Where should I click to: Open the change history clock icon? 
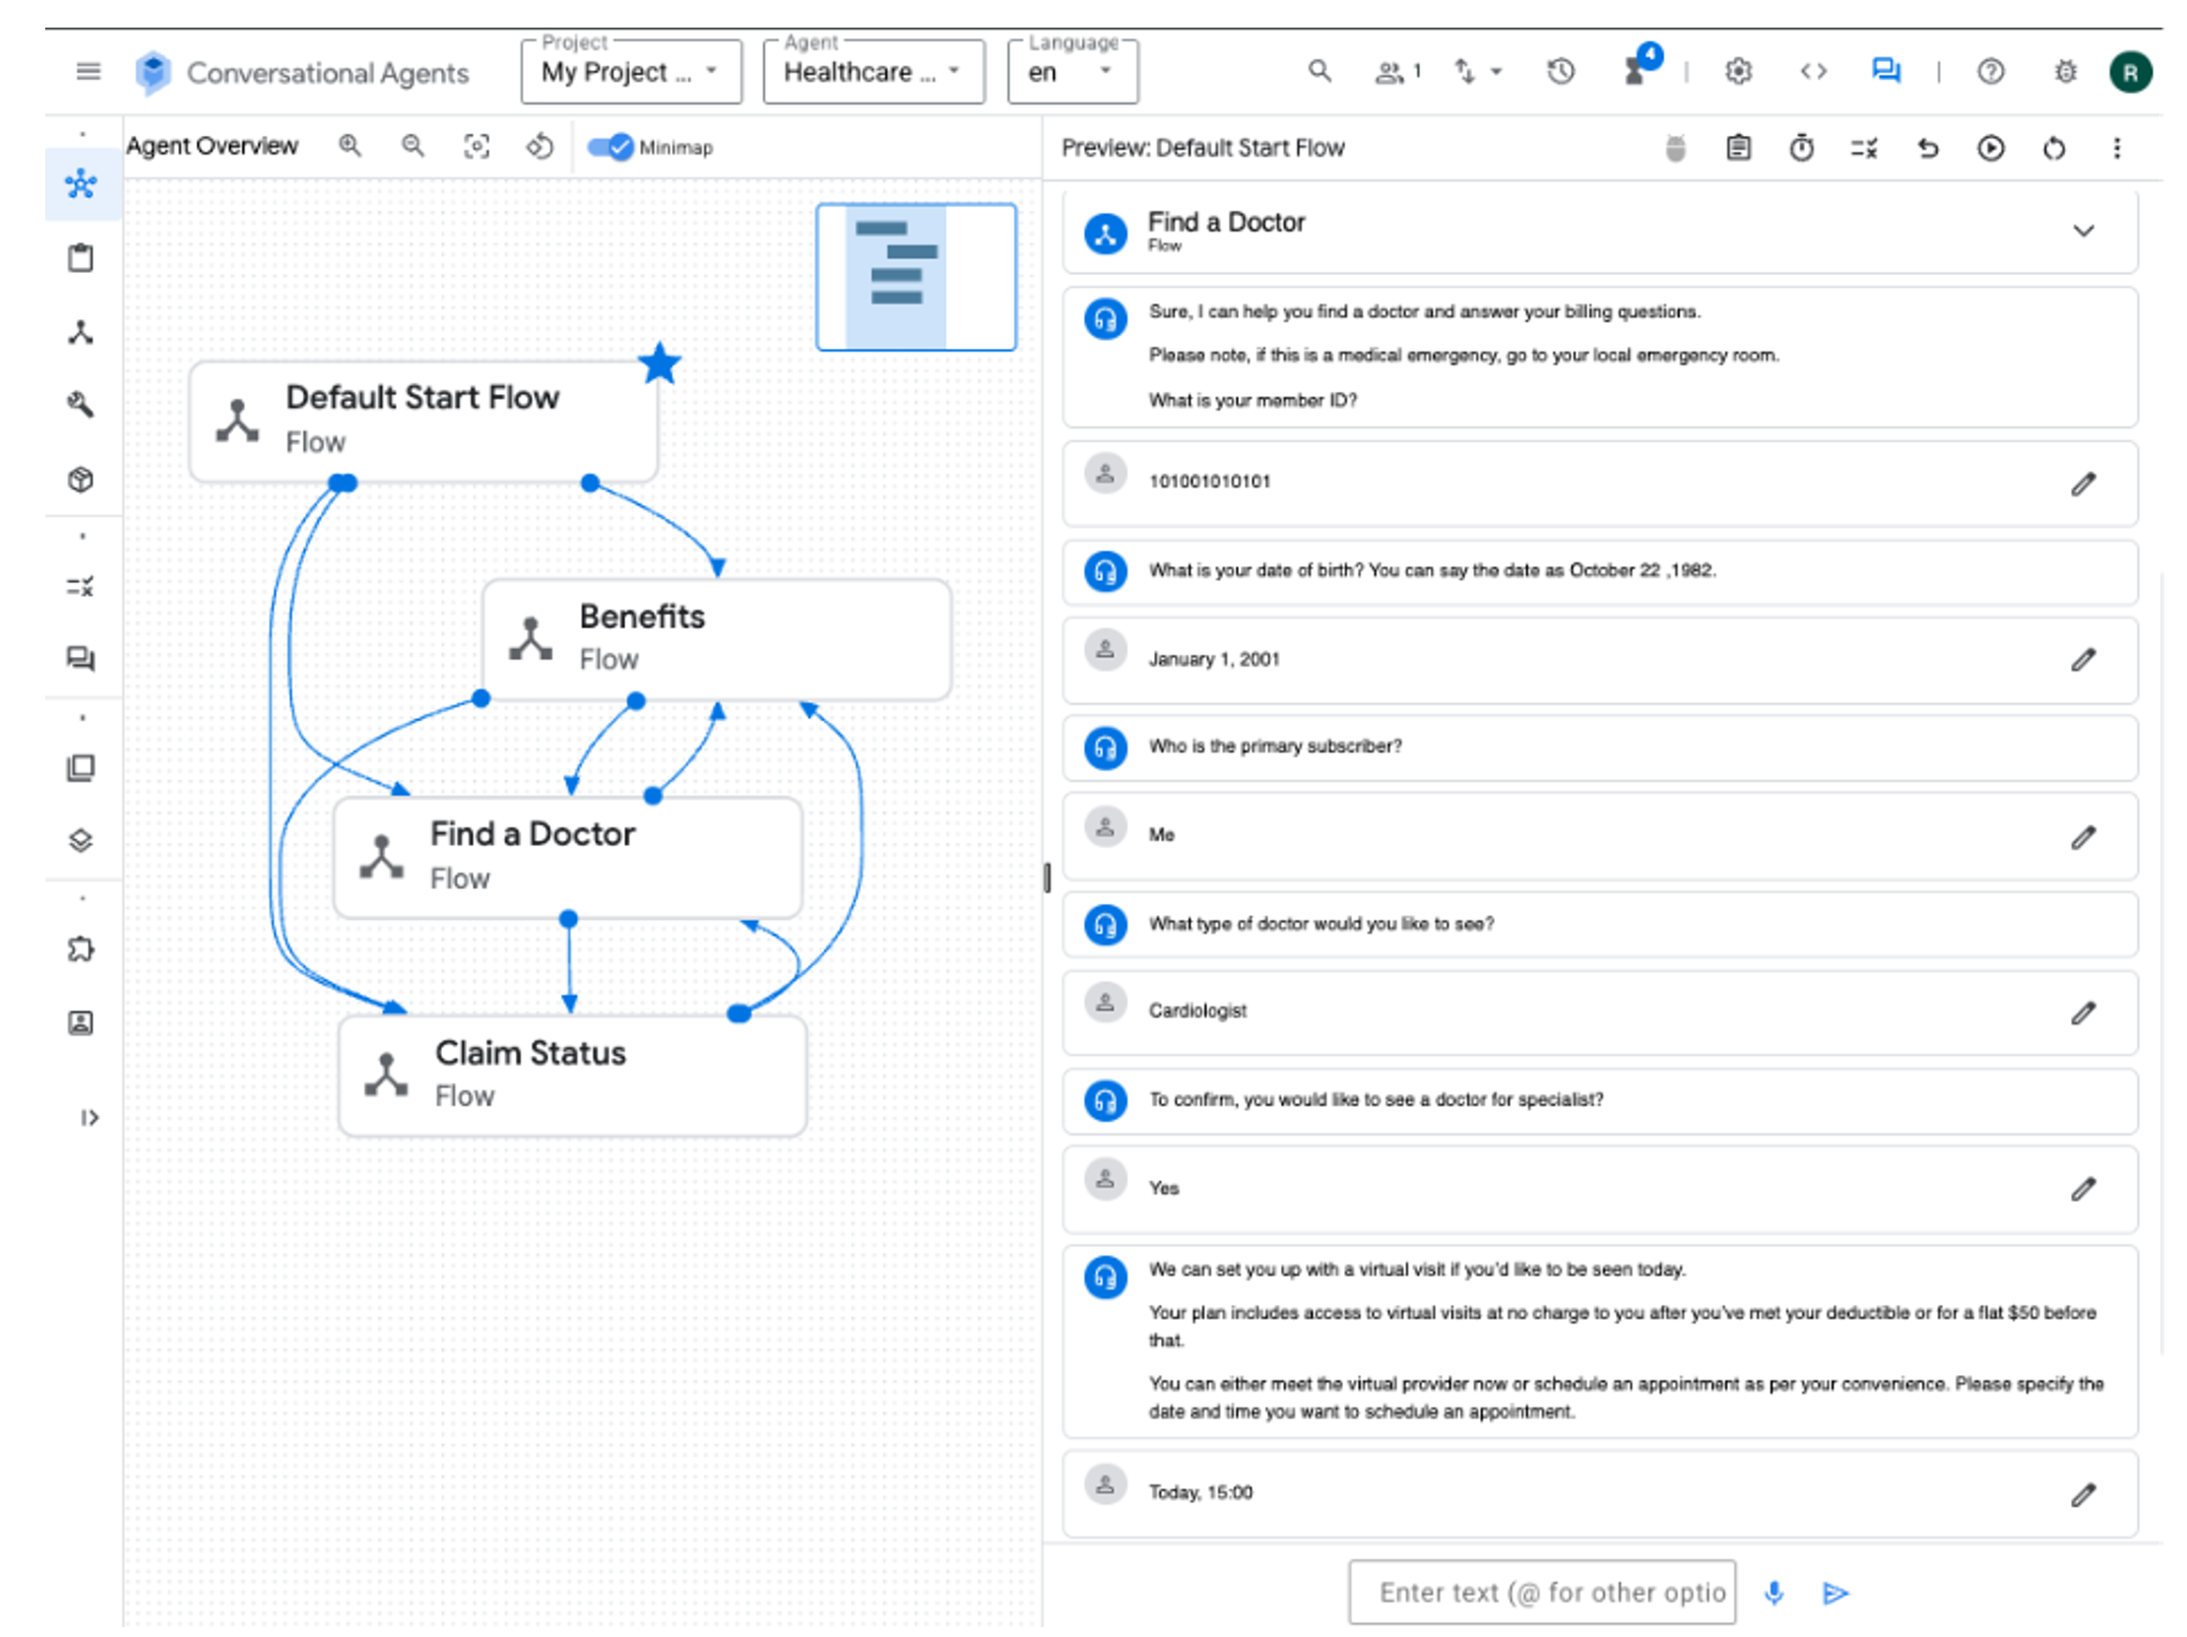(1560, 71)
